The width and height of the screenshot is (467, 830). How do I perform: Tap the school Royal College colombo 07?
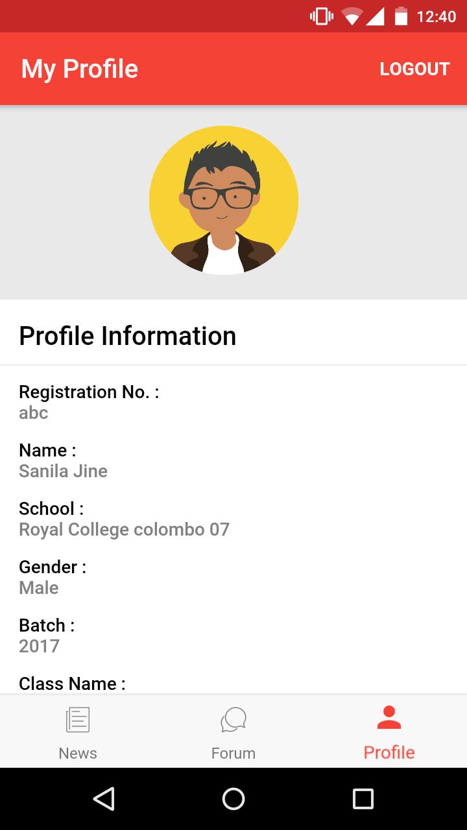click(125, 530)
